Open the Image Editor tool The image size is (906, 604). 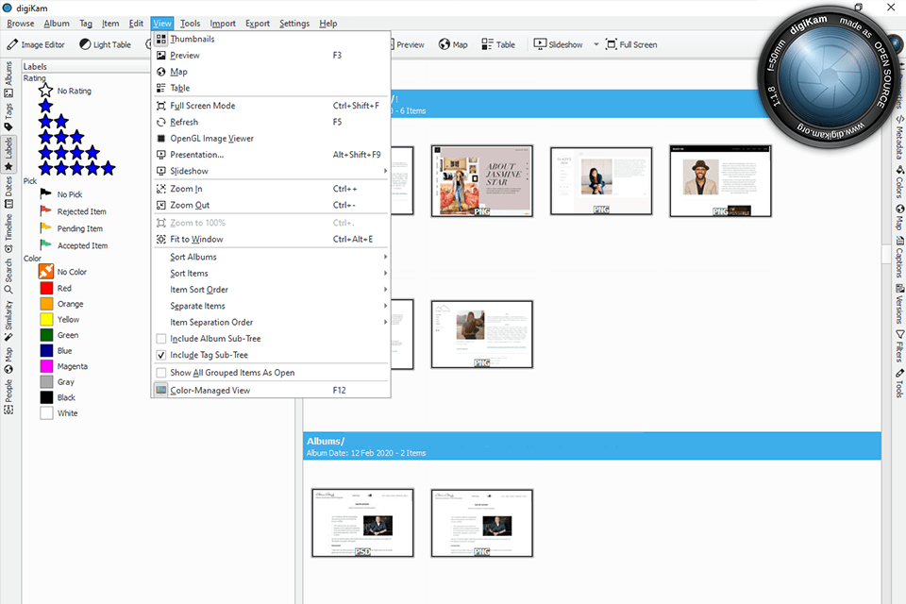pyautogui.click(x=36, y=44)
